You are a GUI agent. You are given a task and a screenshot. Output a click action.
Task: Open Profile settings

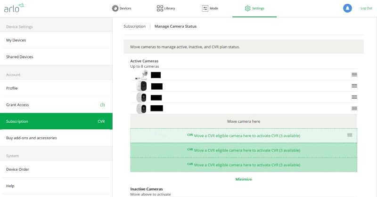pyautogui.click(x=56, y=88)
